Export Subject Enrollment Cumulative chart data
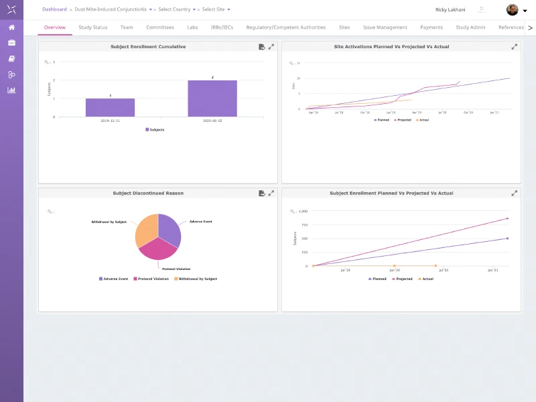The height and width of the screenshot is (402, 536). [262, 47]
